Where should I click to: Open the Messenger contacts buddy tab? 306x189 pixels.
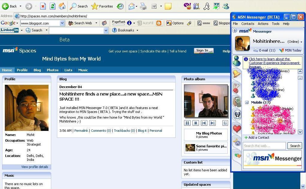coord(236,61)
